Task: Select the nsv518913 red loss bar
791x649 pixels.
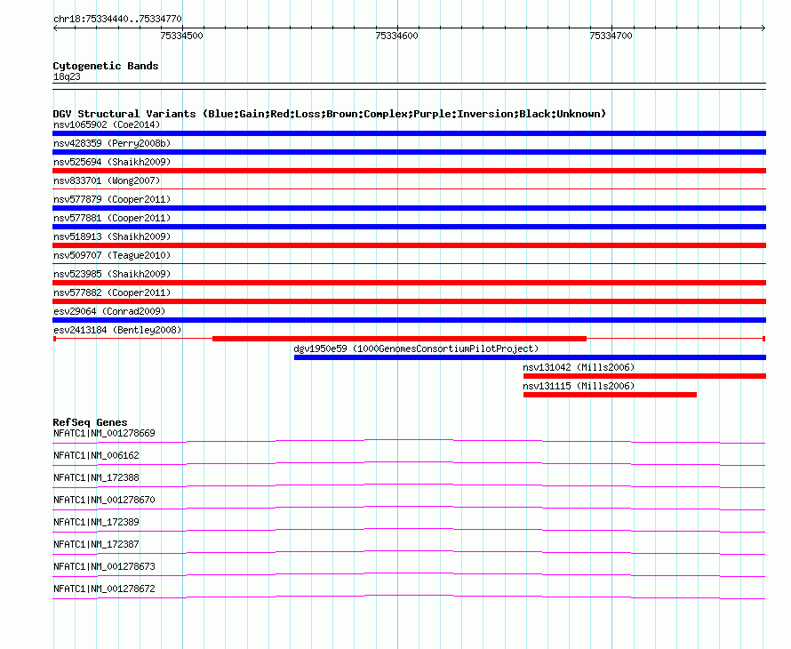Action: (x=409, y=245)
